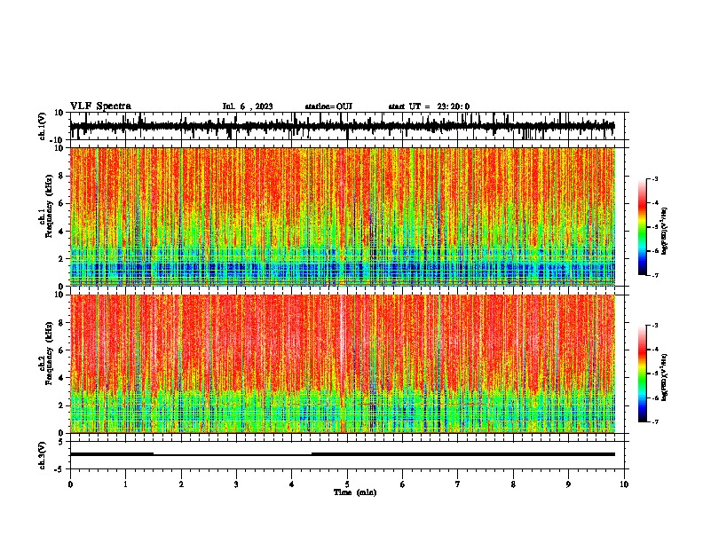703x543 pixels.
Task: Click time axis tick label "4"
Action: coord(292,484)
